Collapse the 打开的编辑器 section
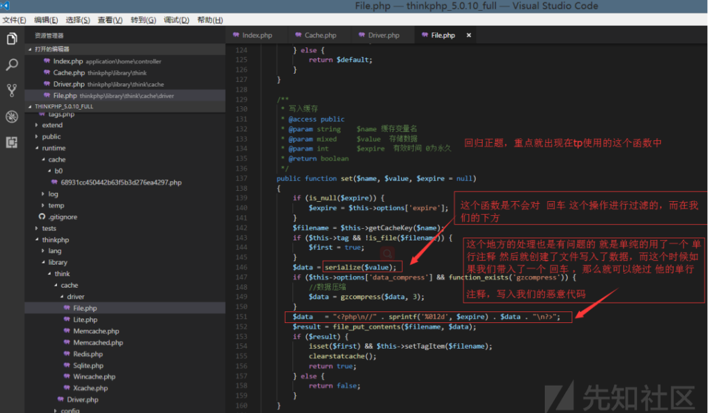 (x=125, y=49)
